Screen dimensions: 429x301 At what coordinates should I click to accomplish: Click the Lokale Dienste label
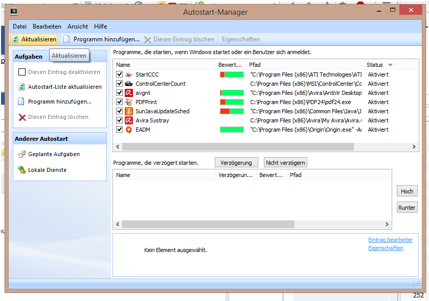48,170
